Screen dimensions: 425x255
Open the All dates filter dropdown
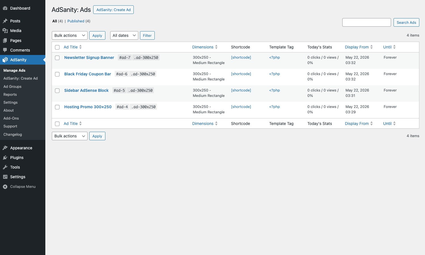tap(124, 35)
